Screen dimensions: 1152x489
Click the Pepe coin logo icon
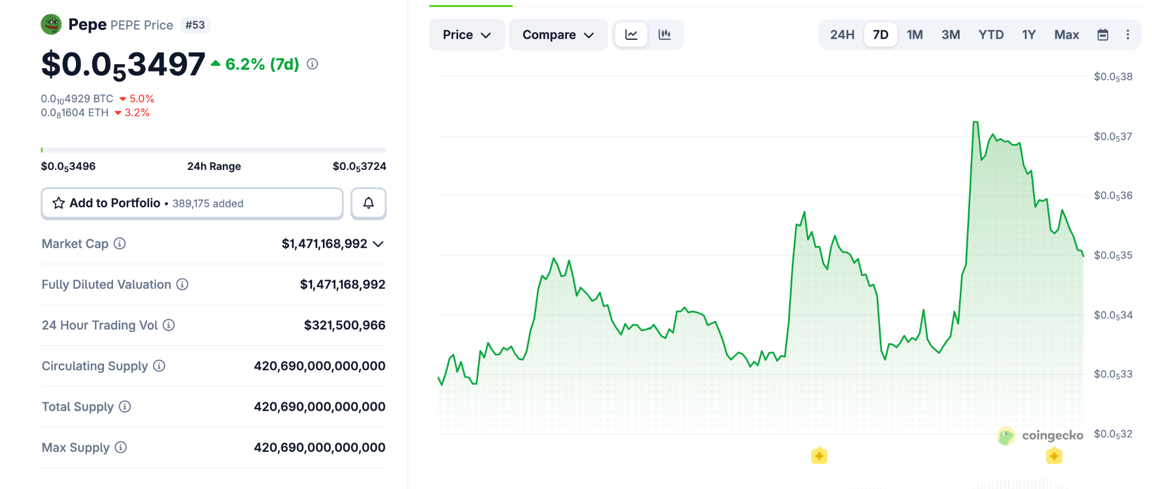coord(51,24)
